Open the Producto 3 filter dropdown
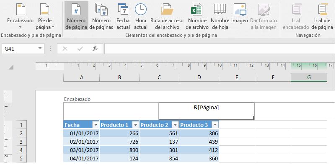The image size is (336, 165). pyautogui.click(x=215, y=125)
